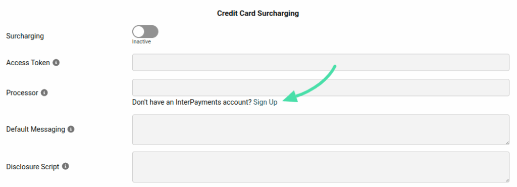Click the Disclosure Script label
Screen dimensions: 517x187
tap(33, 167)
